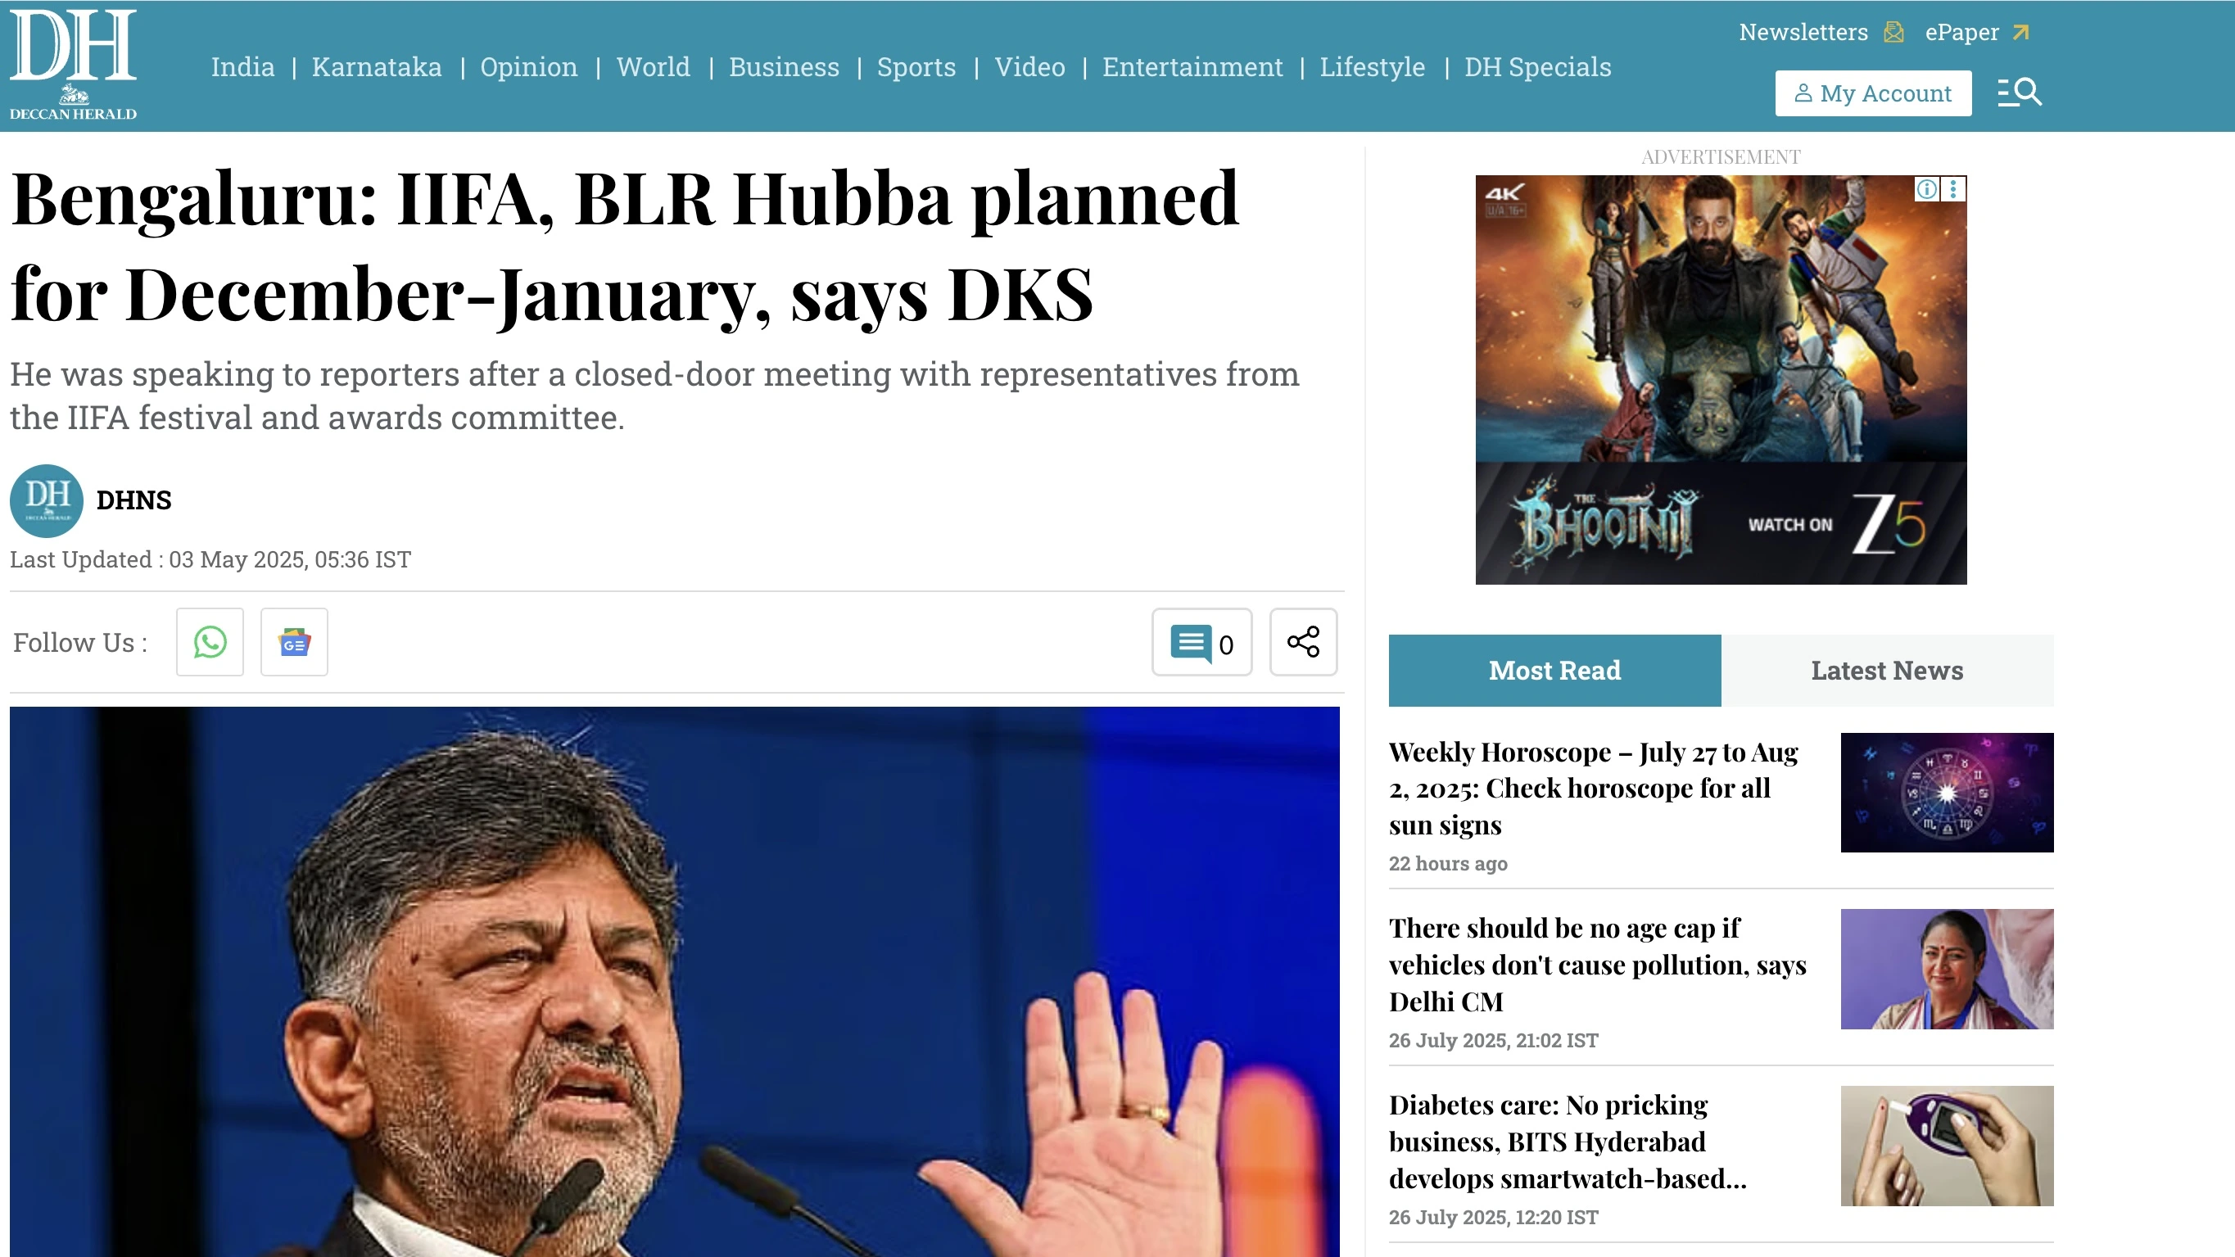Open the ePaper link with arrow
The height and width of the screenshot is (1257, 2235).
coord(1978,32)
